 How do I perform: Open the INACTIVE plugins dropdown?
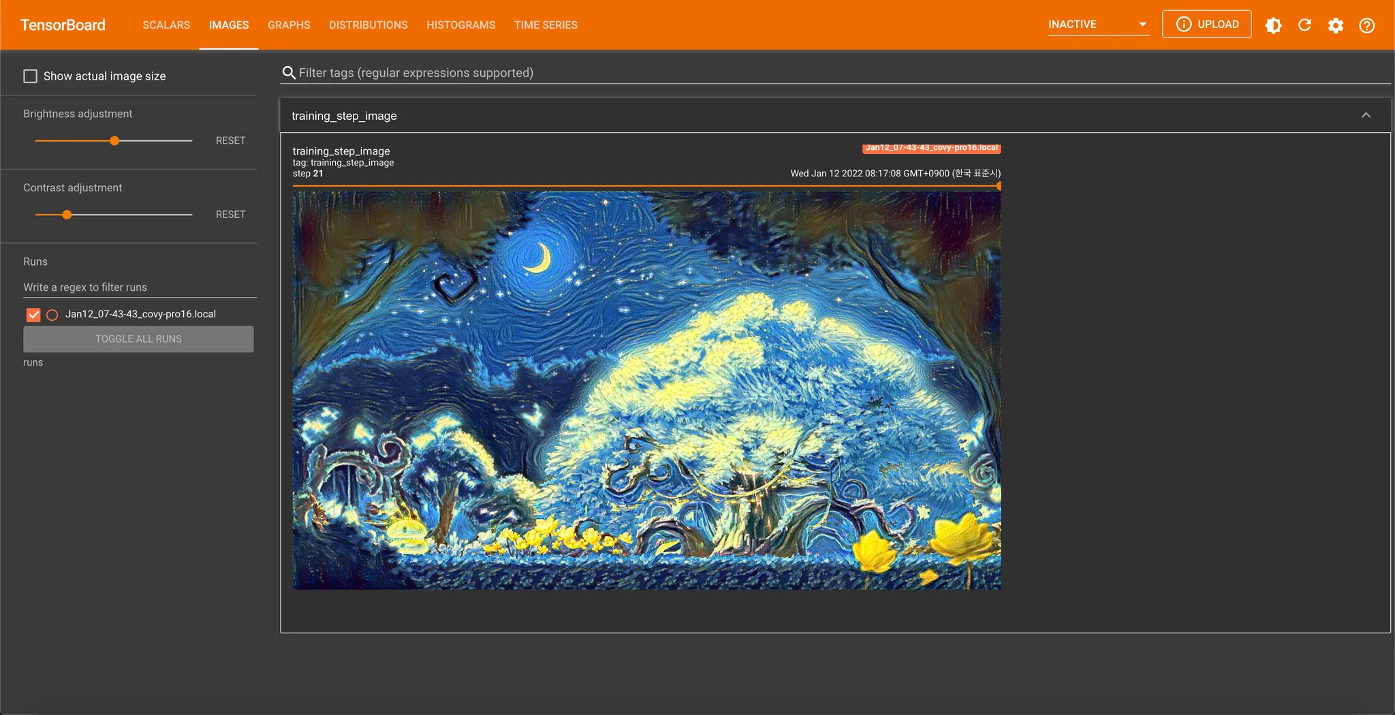point(1098,25)
